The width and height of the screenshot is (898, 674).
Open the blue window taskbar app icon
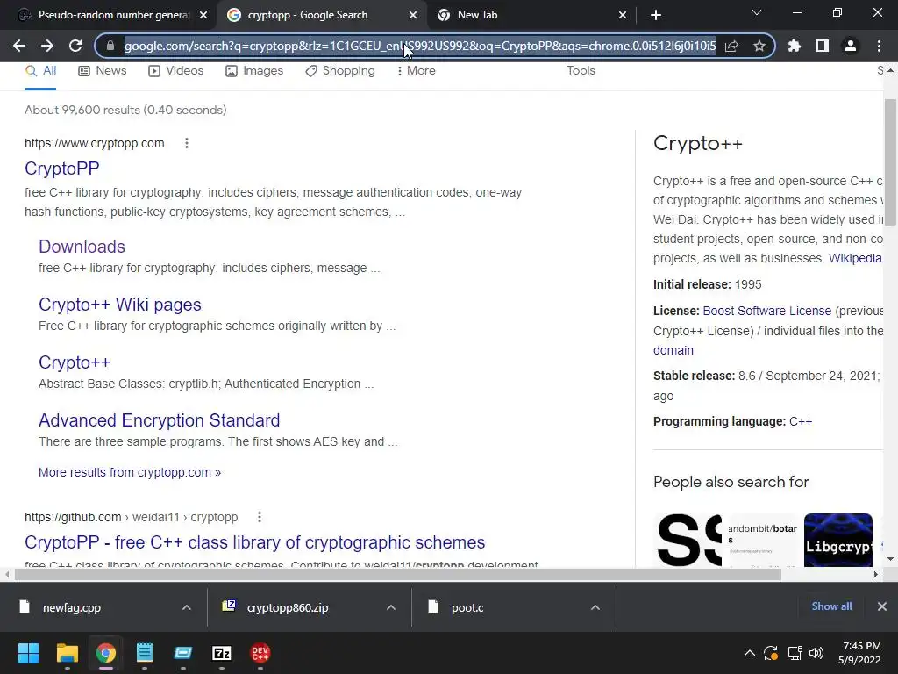click(x=183, y=653)
